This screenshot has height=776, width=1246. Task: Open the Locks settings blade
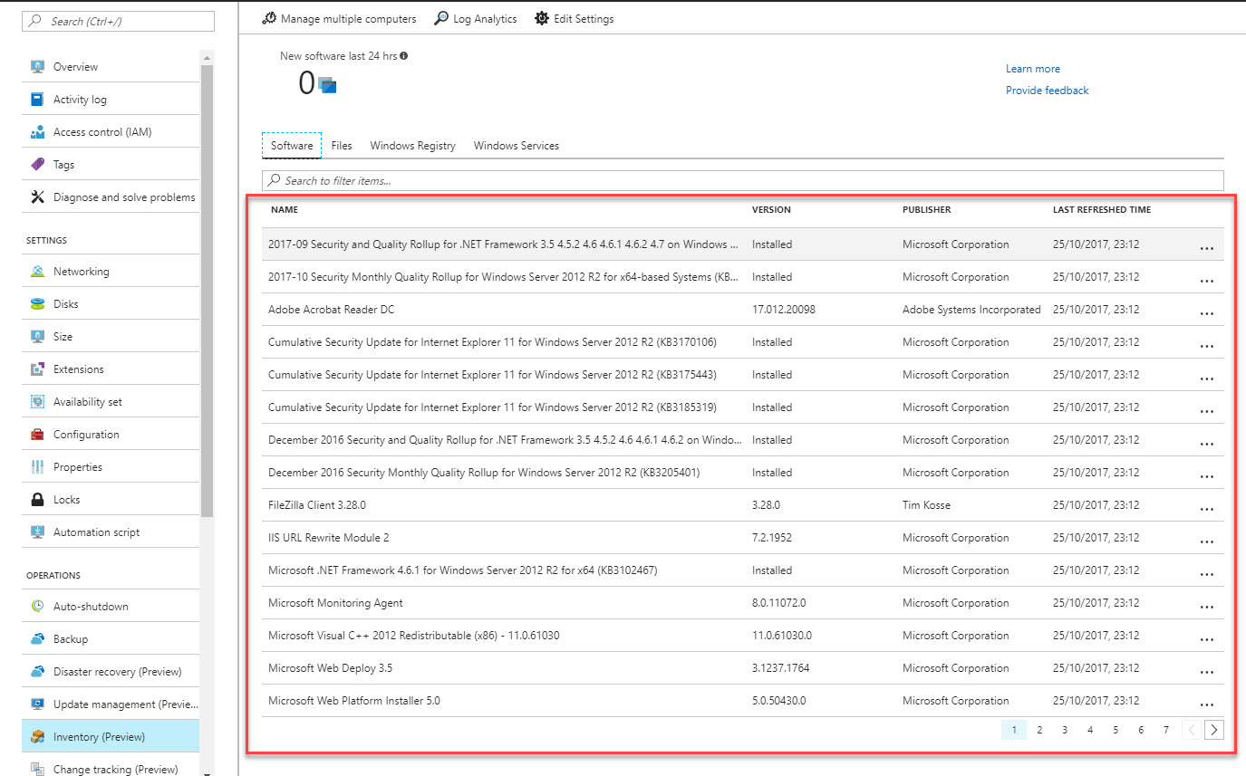click(65, 499)
